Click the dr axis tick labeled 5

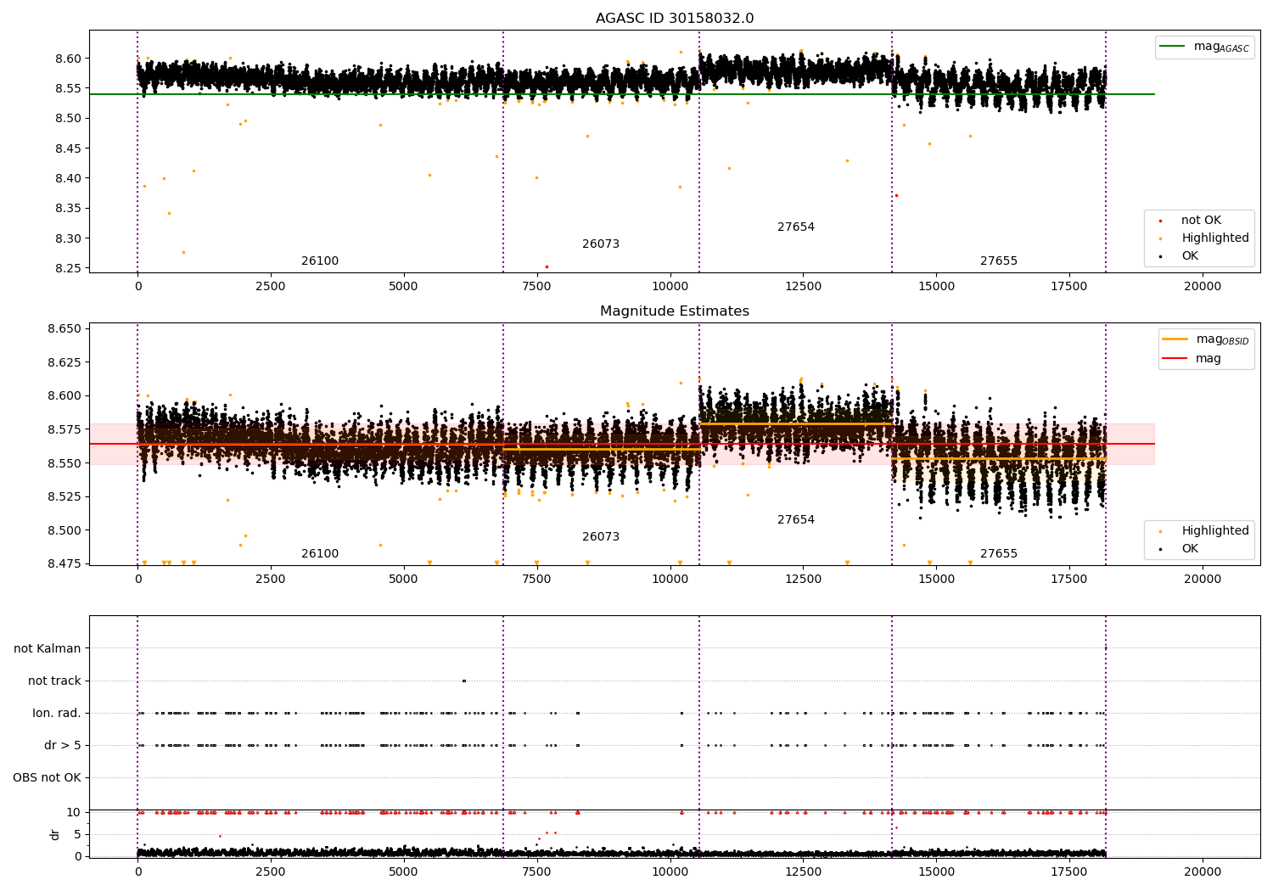(78, 834)
